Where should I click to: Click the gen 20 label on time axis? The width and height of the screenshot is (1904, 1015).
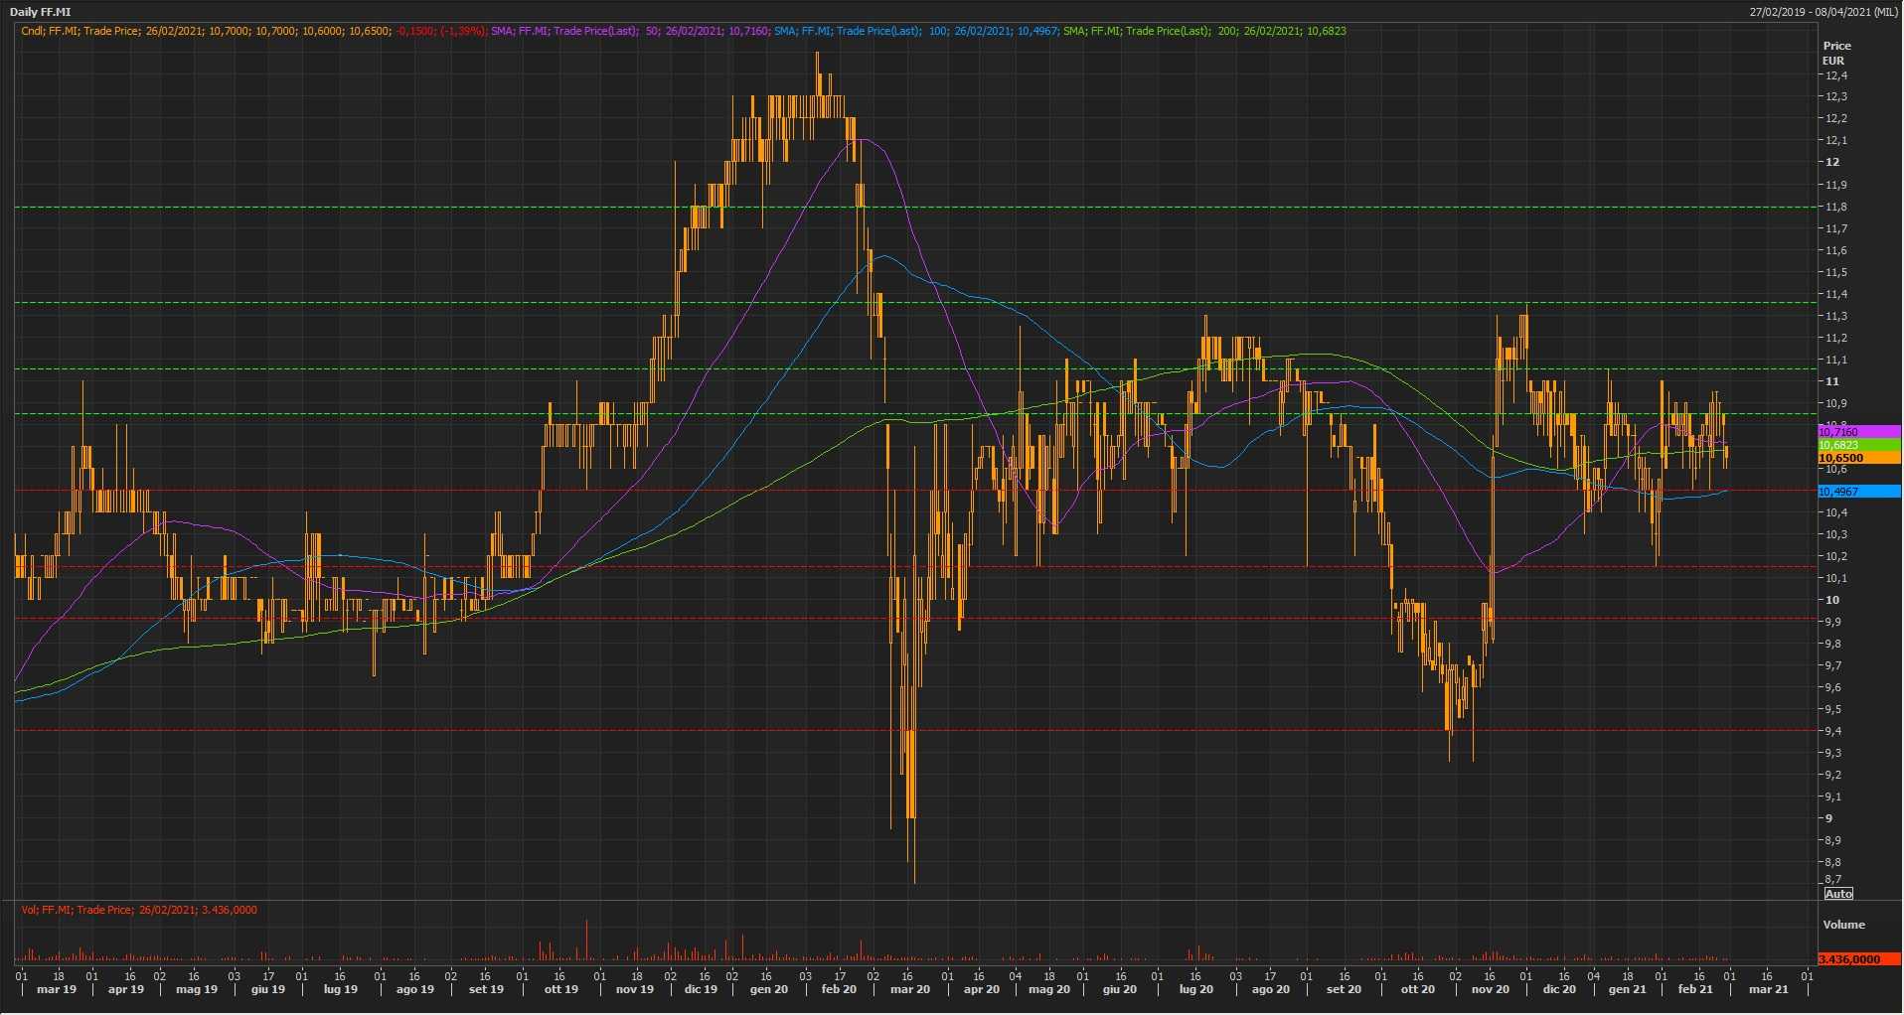click(x=768, y=989)
